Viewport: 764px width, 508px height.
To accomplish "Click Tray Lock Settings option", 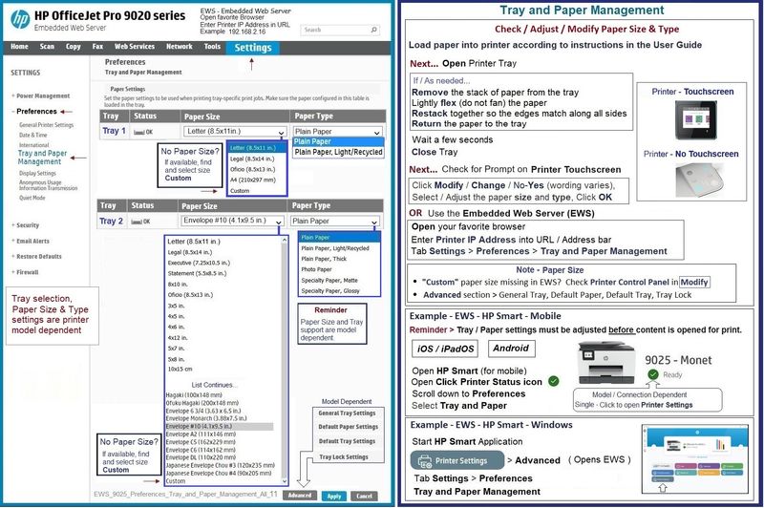I will click(344, 457).
